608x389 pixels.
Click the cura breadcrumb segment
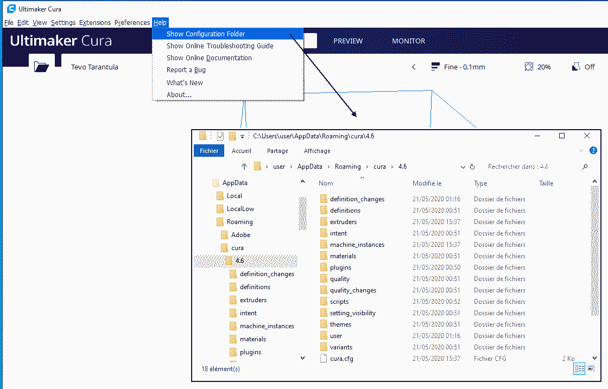379,167
